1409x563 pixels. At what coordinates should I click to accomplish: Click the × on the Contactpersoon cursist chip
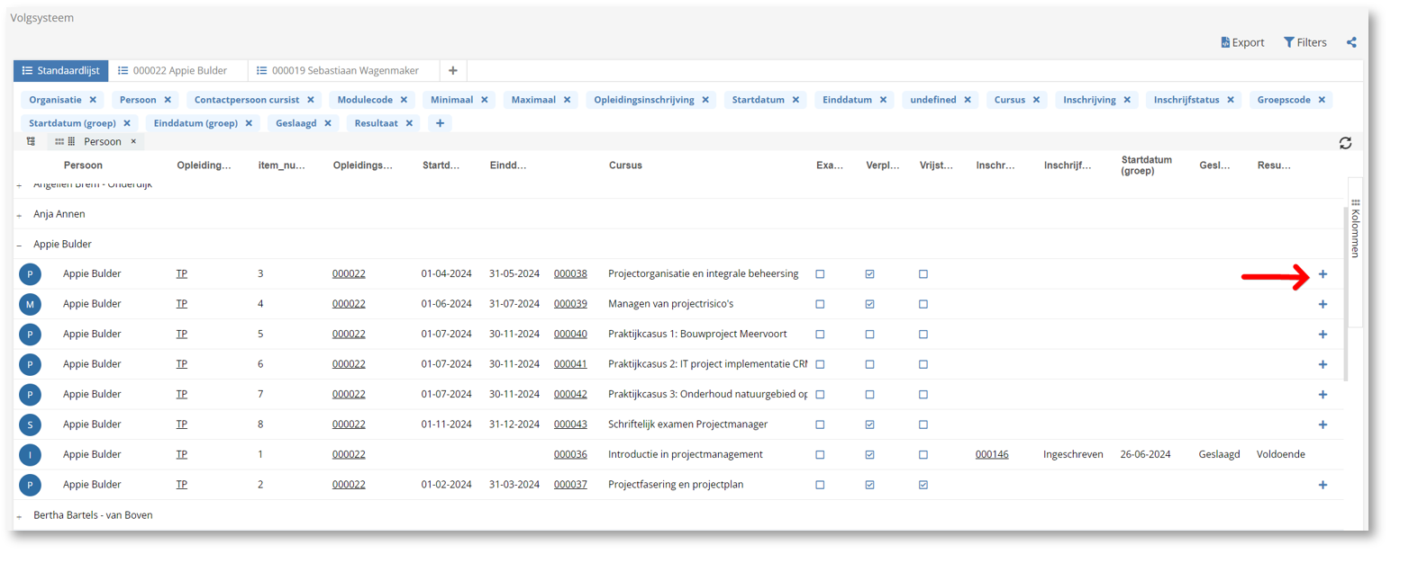[311, 100]
